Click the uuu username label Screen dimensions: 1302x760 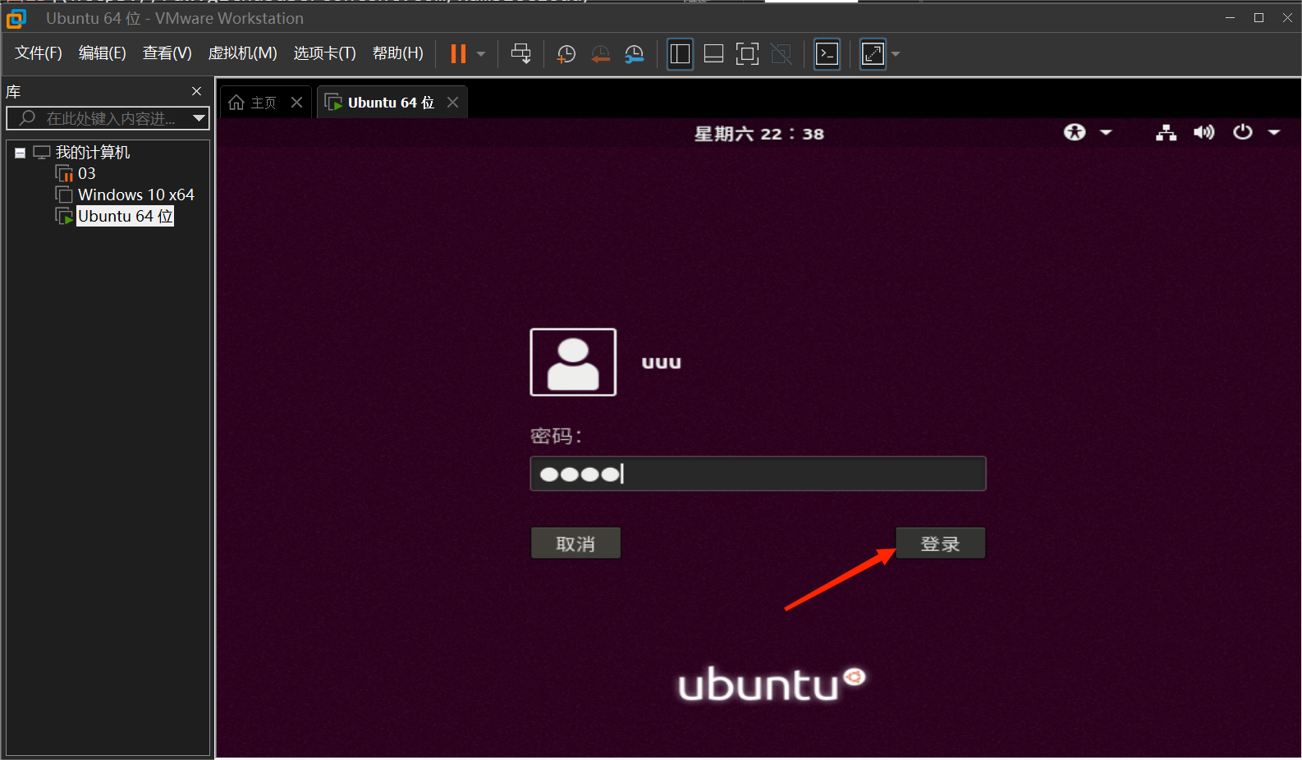tap(662, 363)
